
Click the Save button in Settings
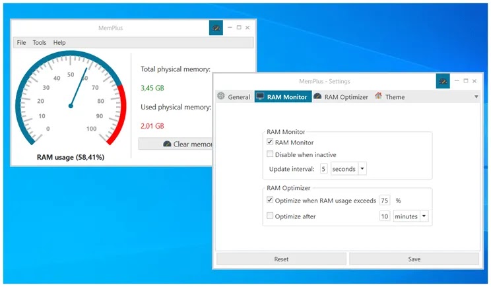click(x=414, y=259)
